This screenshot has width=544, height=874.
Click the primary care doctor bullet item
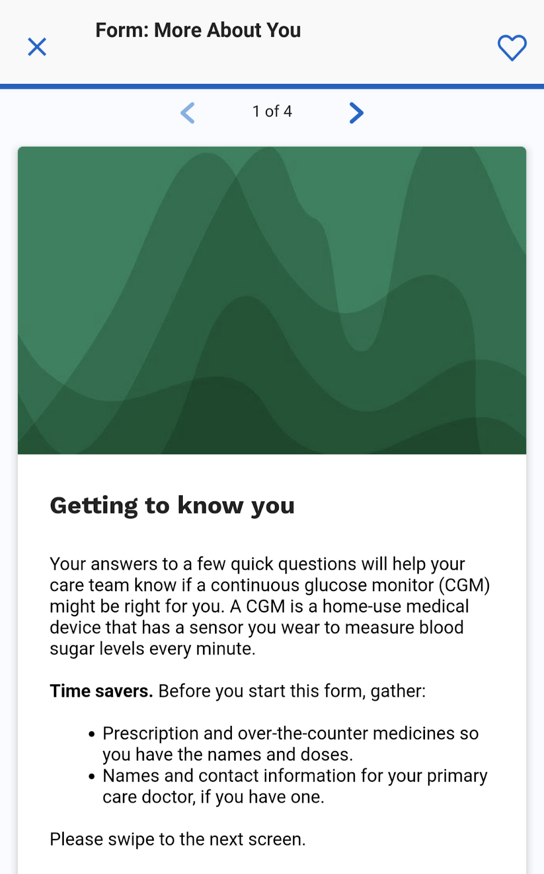point(295,776)
